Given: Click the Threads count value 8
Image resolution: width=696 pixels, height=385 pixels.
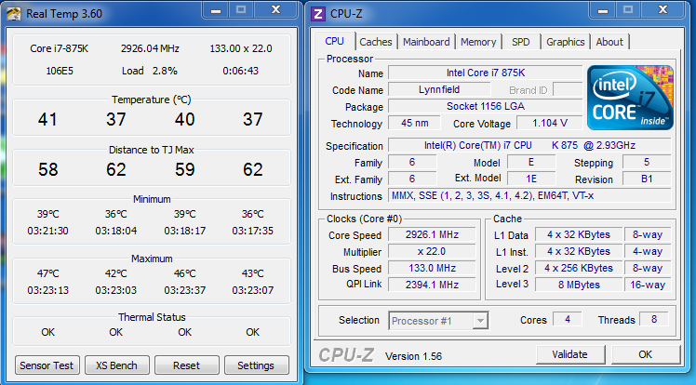Looking at the screenshot, I should pos(654,319).
